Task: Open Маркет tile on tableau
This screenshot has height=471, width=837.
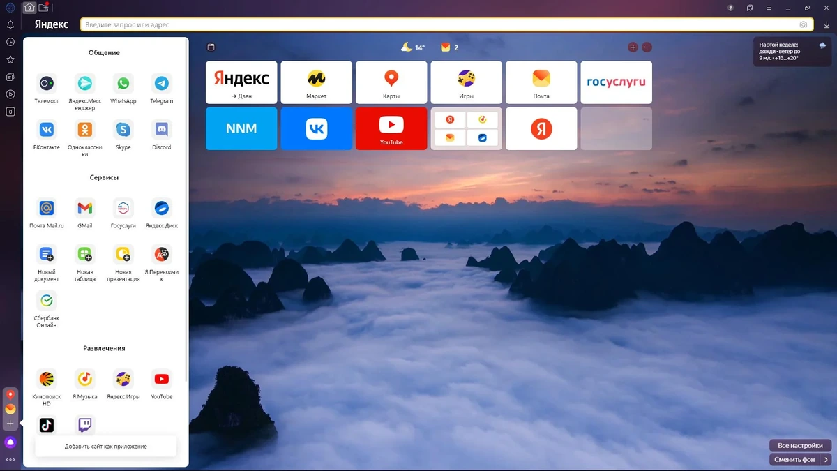Action: pos(316,82)
